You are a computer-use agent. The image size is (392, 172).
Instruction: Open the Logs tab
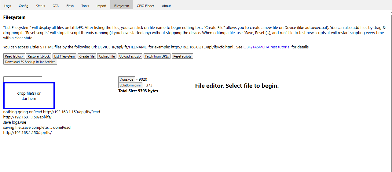click(x=8, y=6)
